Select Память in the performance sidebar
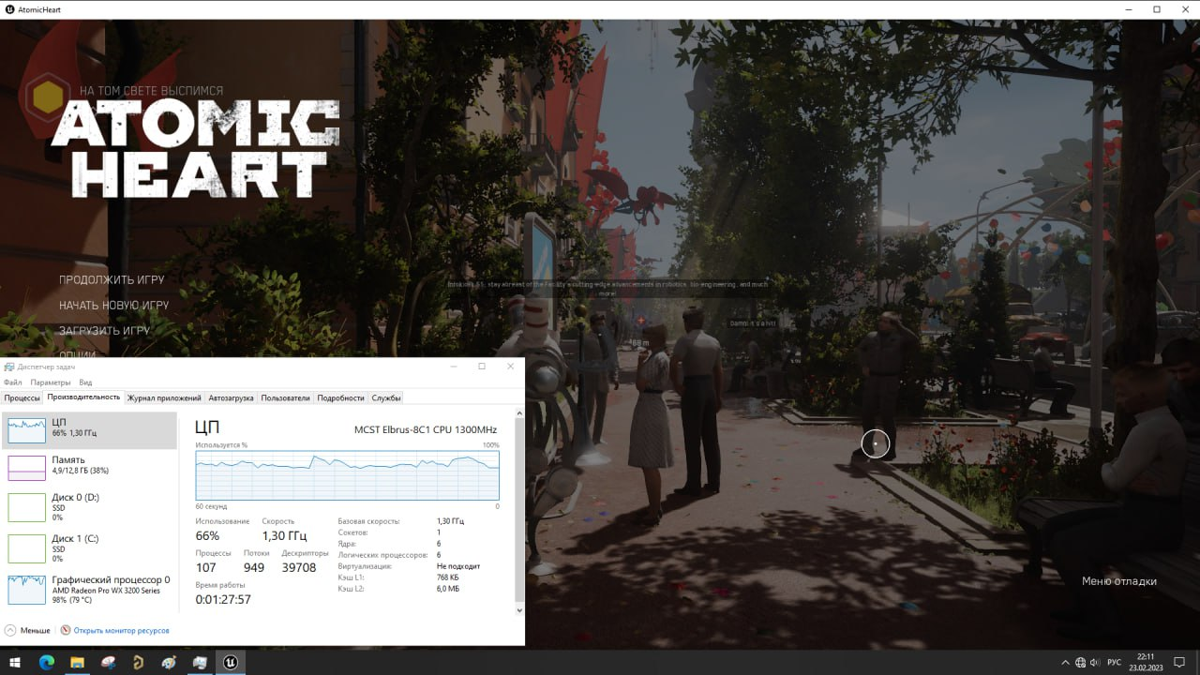 point(90,466)
